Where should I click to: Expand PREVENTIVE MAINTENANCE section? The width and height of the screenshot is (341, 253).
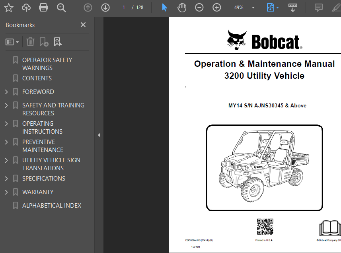click(6, 142)
